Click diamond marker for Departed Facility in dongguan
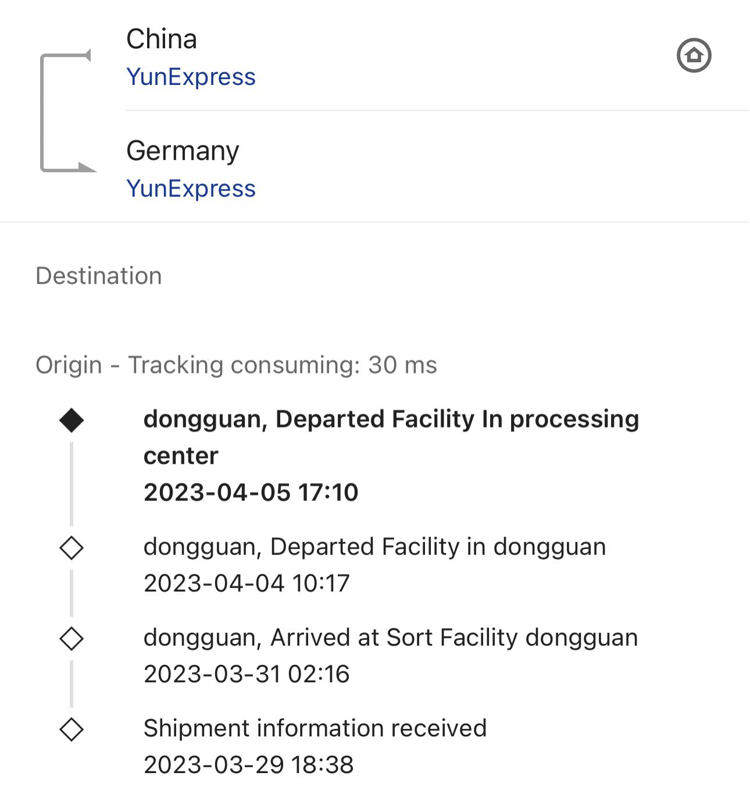 72,547
